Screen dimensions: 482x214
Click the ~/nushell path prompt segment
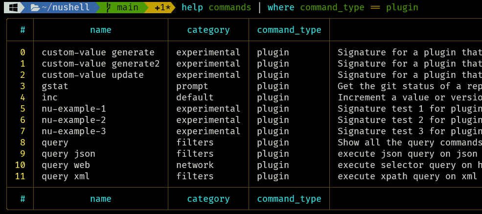pyautogui.click(x=60, y=7)
